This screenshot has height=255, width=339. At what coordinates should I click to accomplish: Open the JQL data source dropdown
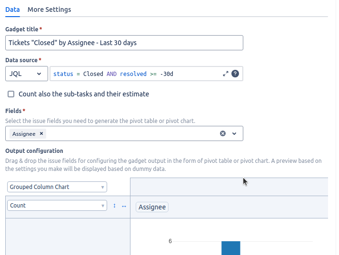(x=27, y=74)
